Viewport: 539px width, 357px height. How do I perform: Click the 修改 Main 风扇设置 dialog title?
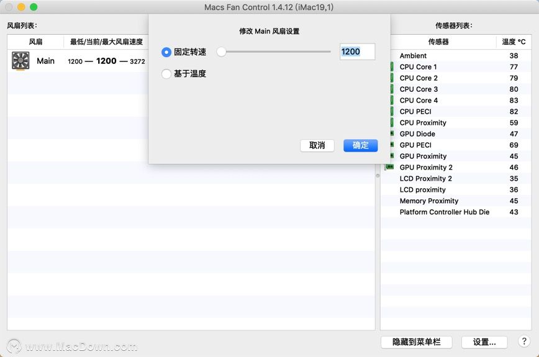[x=269, y=31]
